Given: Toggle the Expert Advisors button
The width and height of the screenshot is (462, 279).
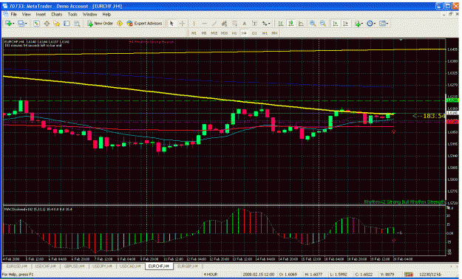Looking at the screenshot, I should tap(144, 24).
